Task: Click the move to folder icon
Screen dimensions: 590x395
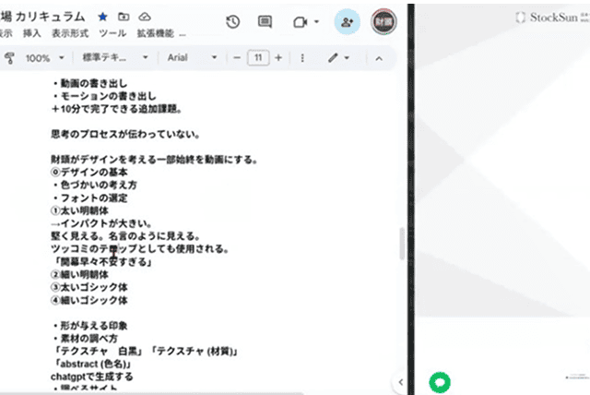Action: pos(124,17)
